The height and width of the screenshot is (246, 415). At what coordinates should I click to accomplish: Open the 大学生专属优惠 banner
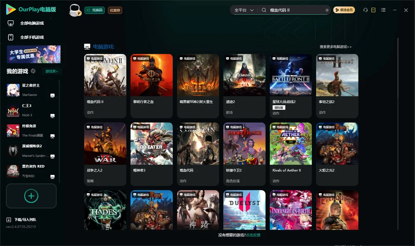pyautogui.click(x=34, y=54)
